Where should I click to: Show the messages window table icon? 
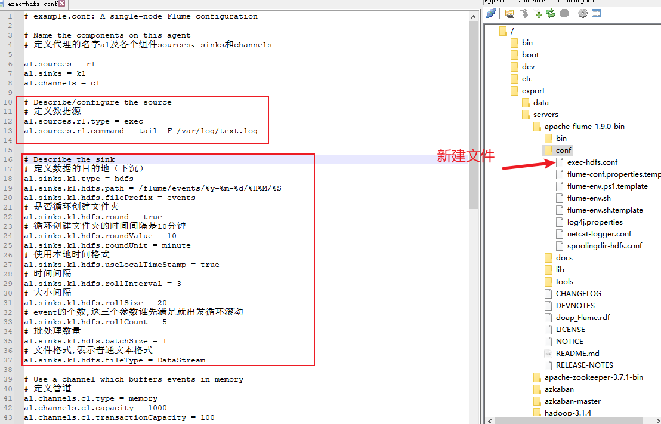tap(596, 14)
